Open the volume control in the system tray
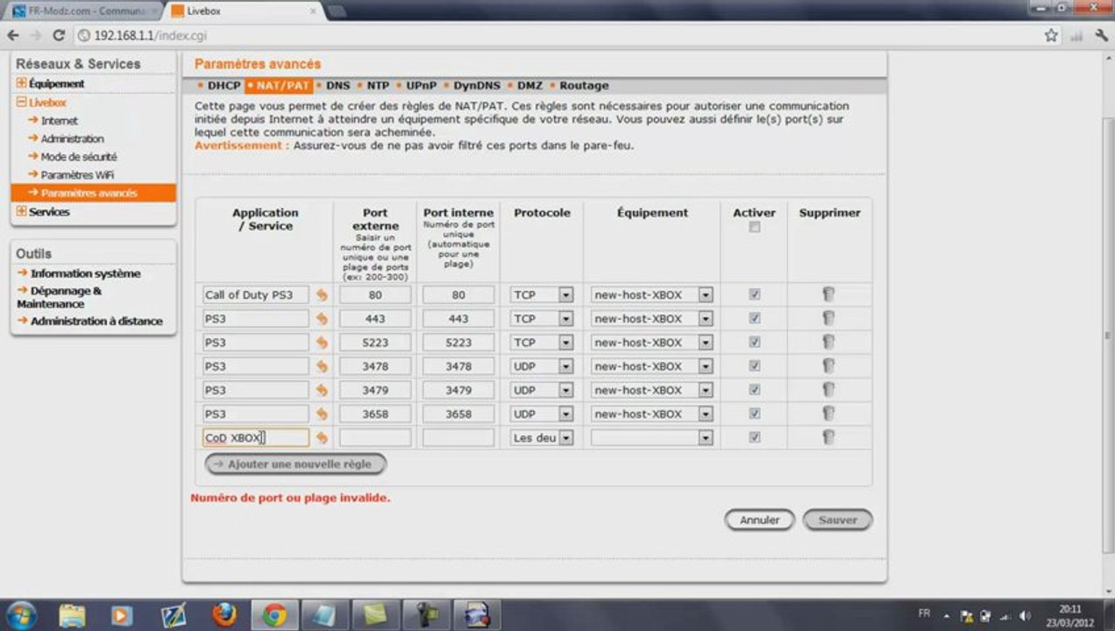Screen dimensions: 1115x631 1025,615
